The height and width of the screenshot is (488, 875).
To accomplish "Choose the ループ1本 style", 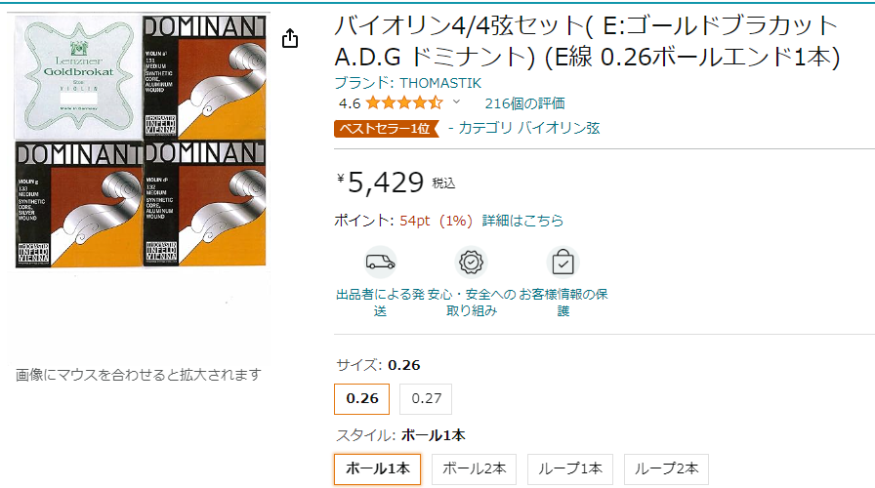I will tap(569, 469).
